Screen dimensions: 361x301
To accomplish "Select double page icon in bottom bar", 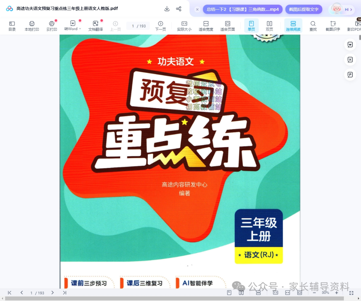I will 241,293.
